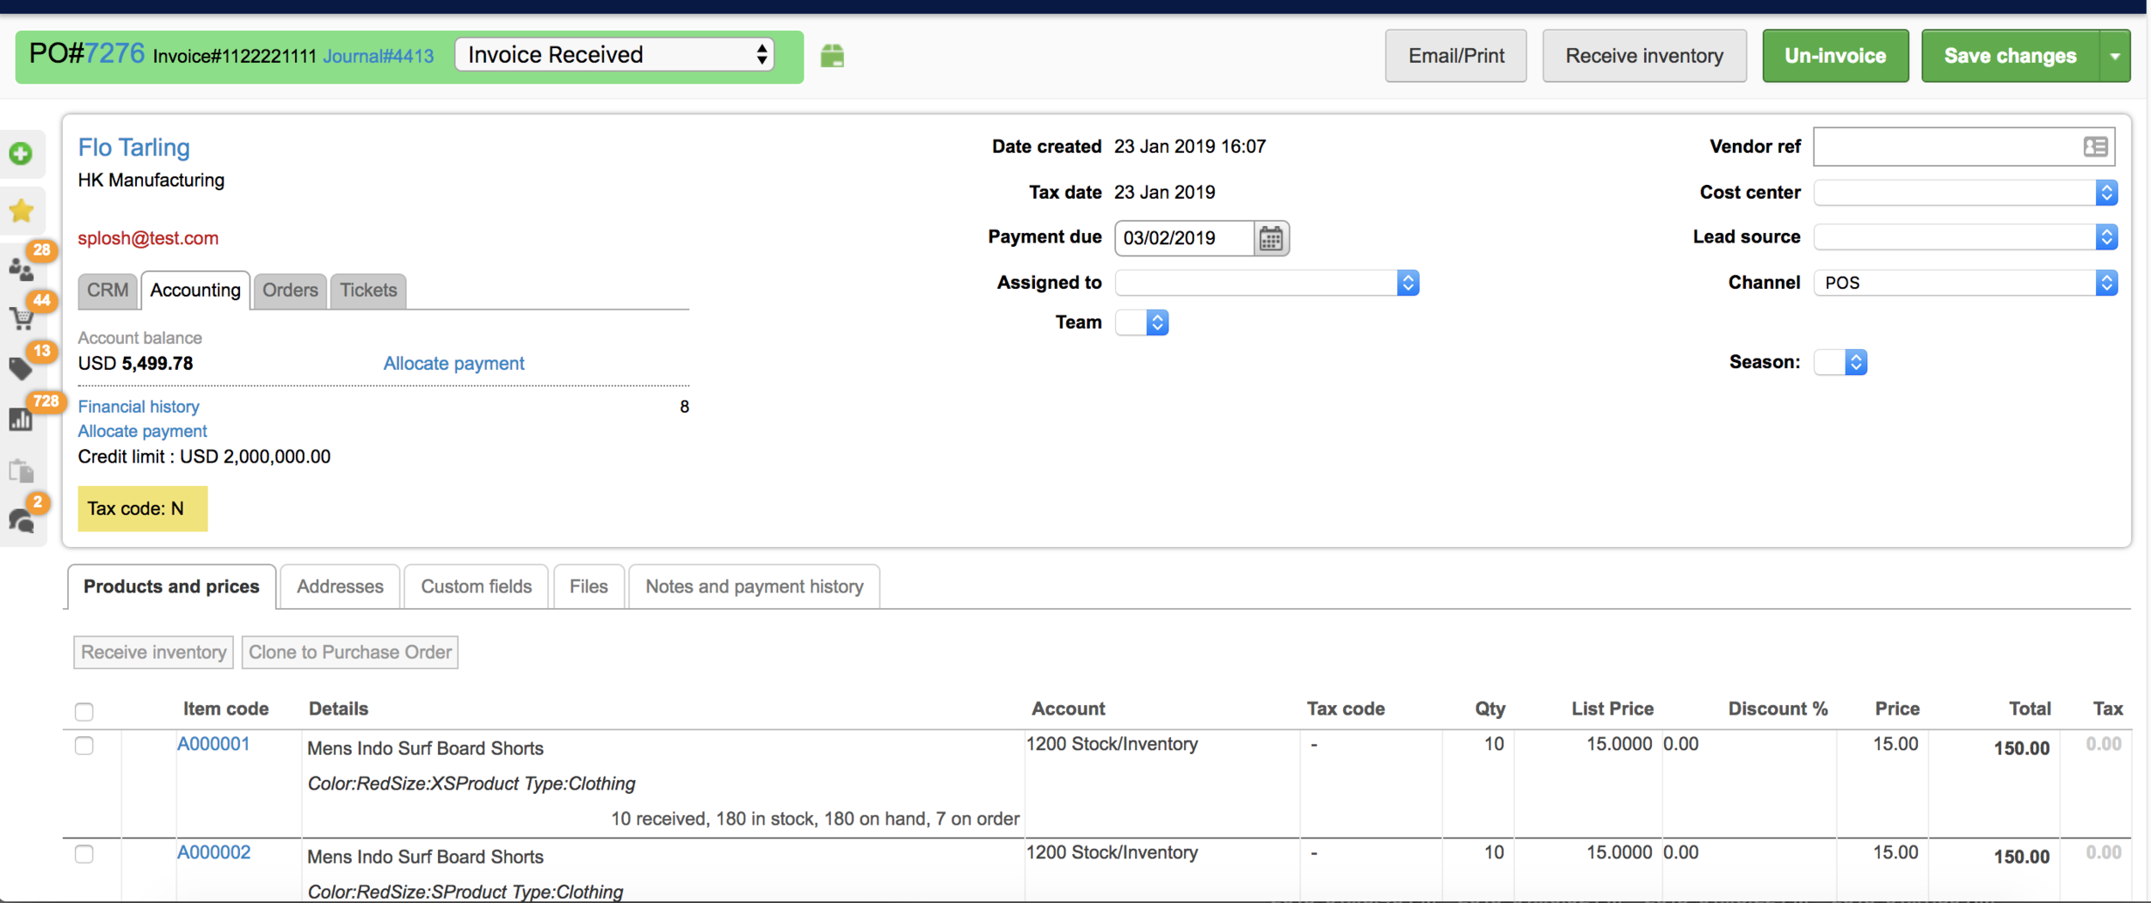This screenshot has width=2151, height=903.
Task: Expand the Channel dropdown showing POS
Action: (x=1966, y=283)
